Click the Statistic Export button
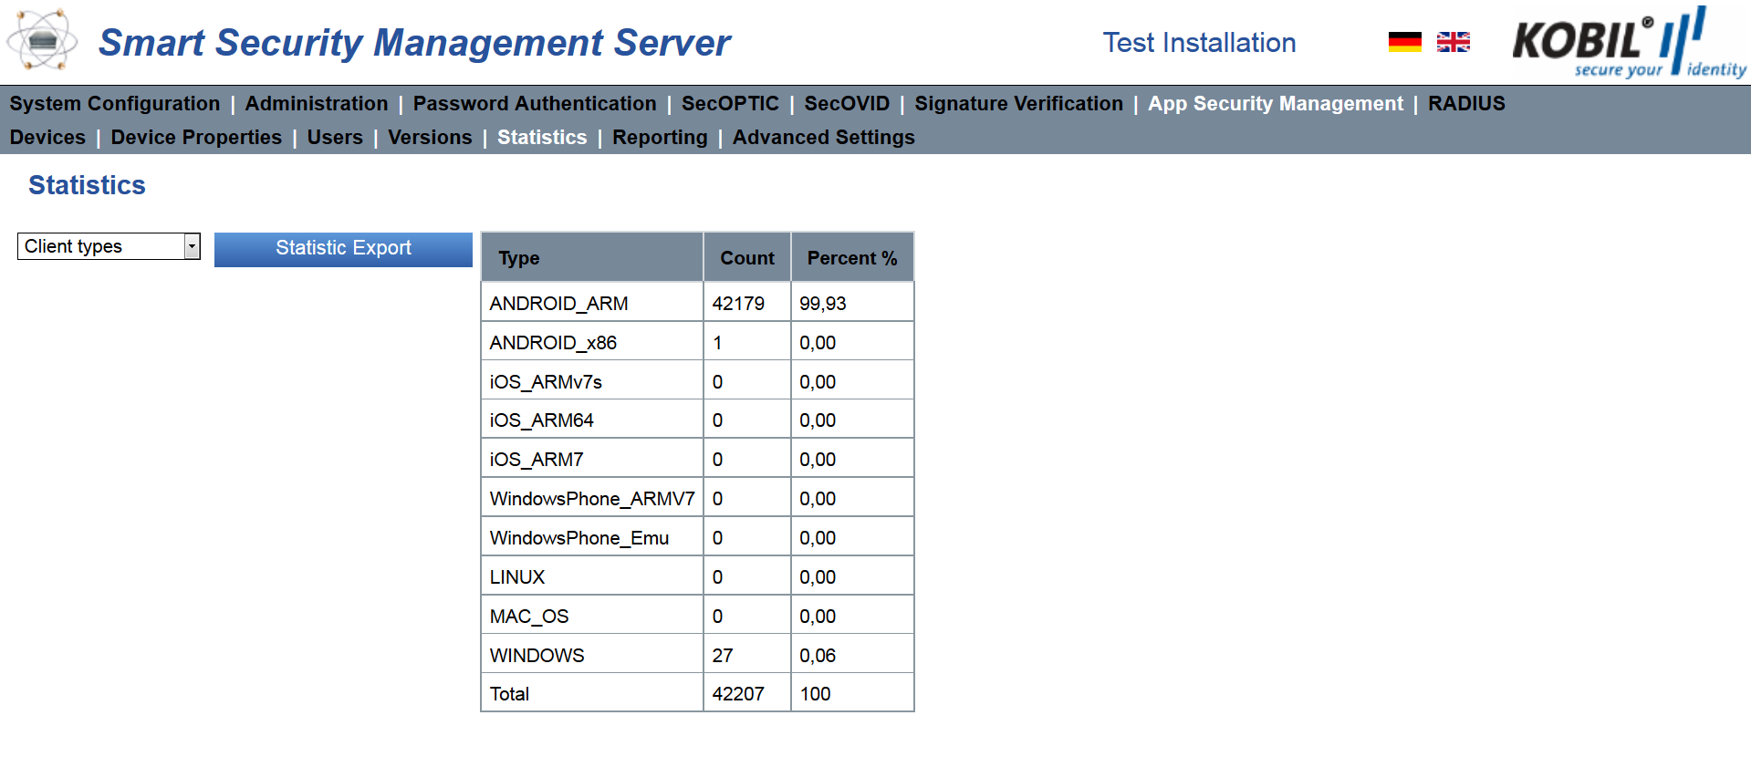This screenshot has width=1751, height=757. pyautogui.click(x=343, y=249)
